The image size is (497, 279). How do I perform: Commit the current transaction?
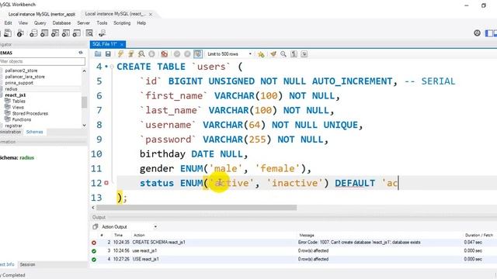point(177,54)
